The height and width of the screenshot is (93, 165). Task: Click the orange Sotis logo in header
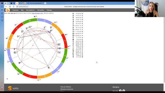7,10
